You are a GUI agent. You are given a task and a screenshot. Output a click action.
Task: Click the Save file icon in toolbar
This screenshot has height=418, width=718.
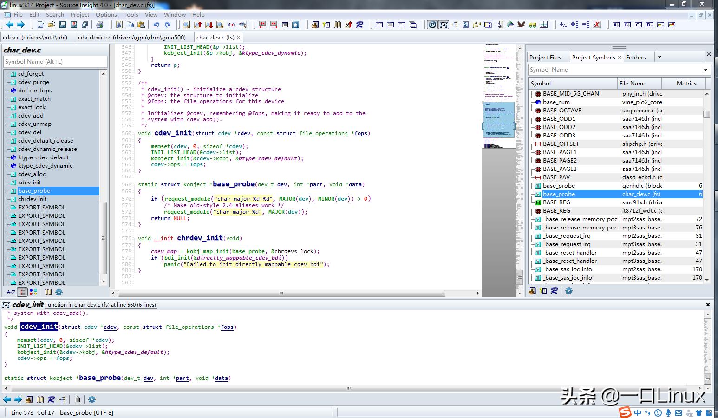click(63, 25)
